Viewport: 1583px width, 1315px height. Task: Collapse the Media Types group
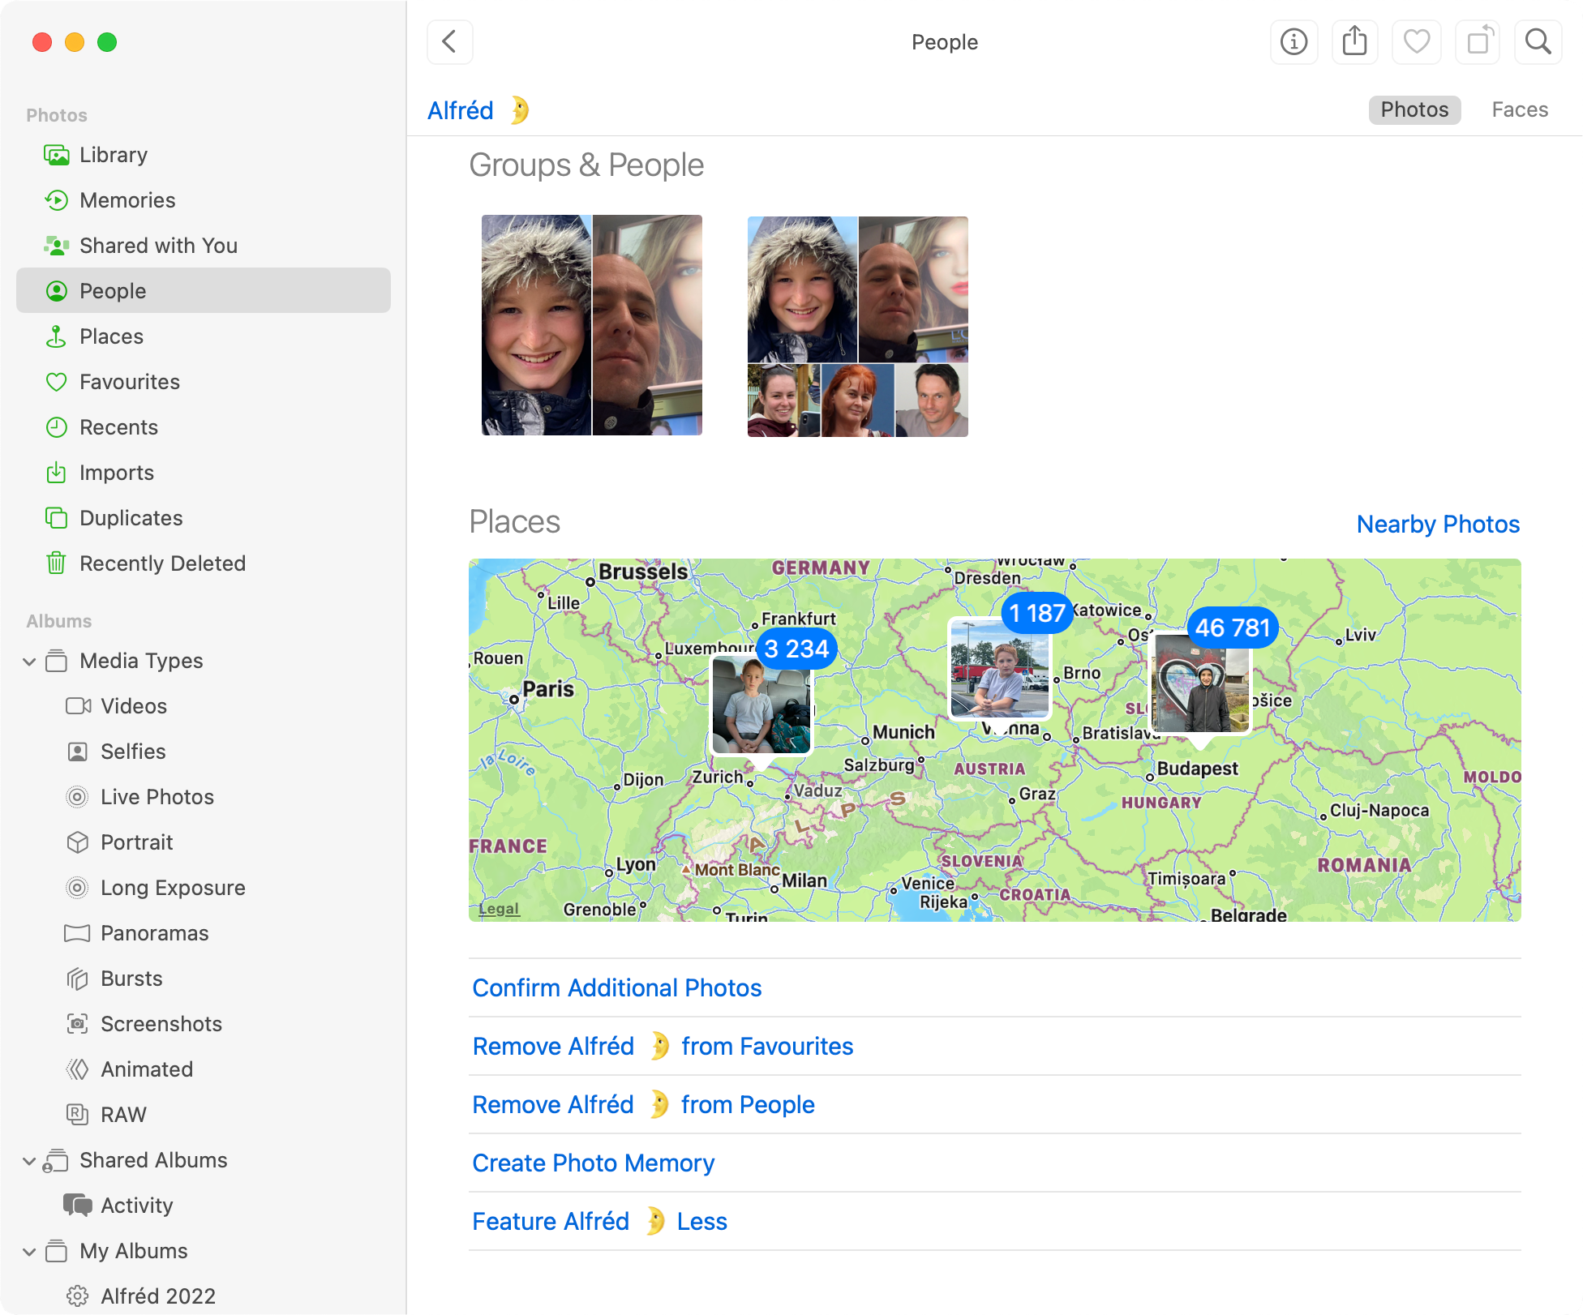pos(29,662)
